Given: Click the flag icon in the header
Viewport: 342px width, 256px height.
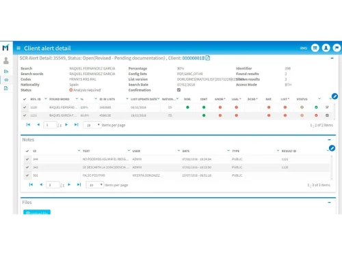Looking at the screenshot, I should (x=337, y=48).
